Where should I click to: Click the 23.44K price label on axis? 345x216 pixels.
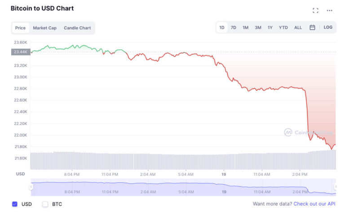pyautogui.click(x=20, y=52)
